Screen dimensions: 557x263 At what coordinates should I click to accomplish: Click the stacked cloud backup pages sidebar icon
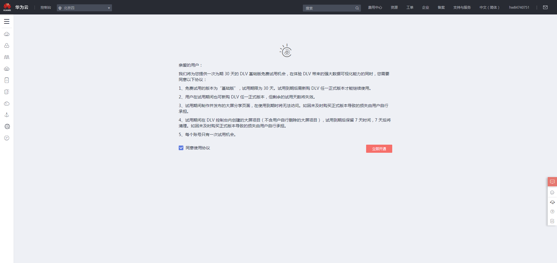pyautogui.click(x=7, y=92)
